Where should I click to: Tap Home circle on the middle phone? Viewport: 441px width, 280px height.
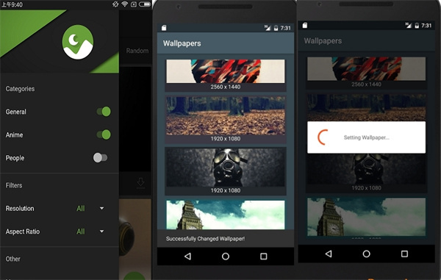coord(226,256)
